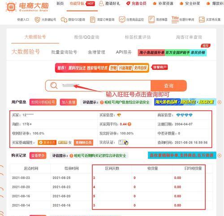Click the 电商大脑 logo
Screen dimensions: 224x216
(x=27, y=7)
